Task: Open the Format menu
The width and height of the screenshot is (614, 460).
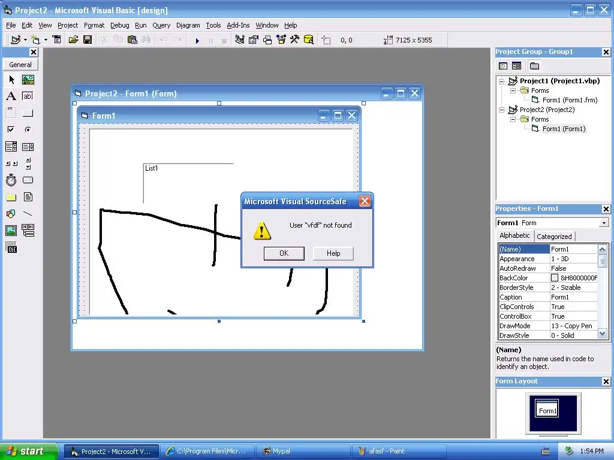Action: [94, 25]
